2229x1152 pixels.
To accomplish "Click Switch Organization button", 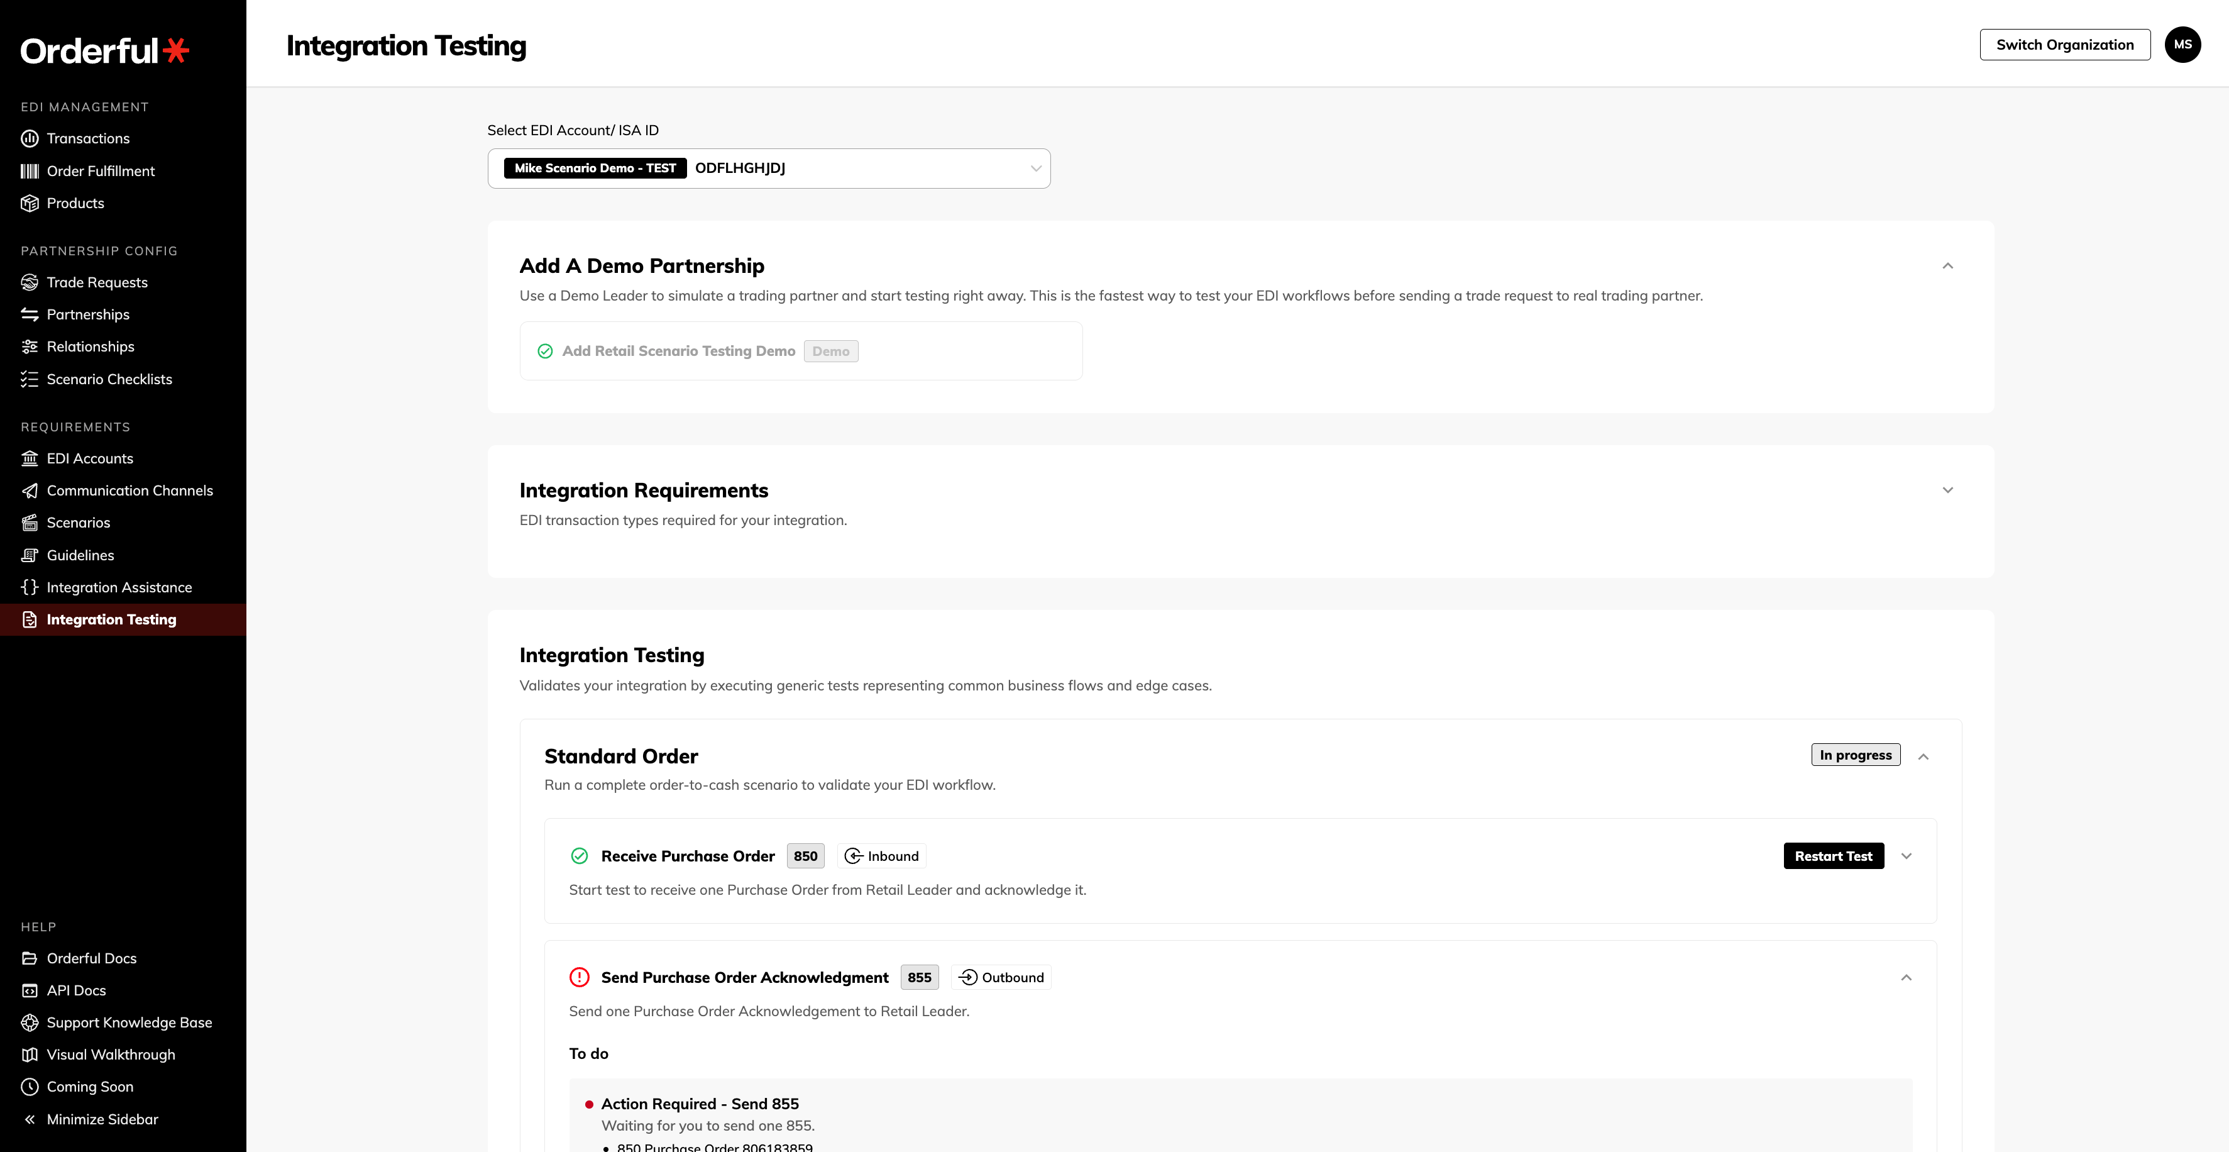I will (2064, 45).
